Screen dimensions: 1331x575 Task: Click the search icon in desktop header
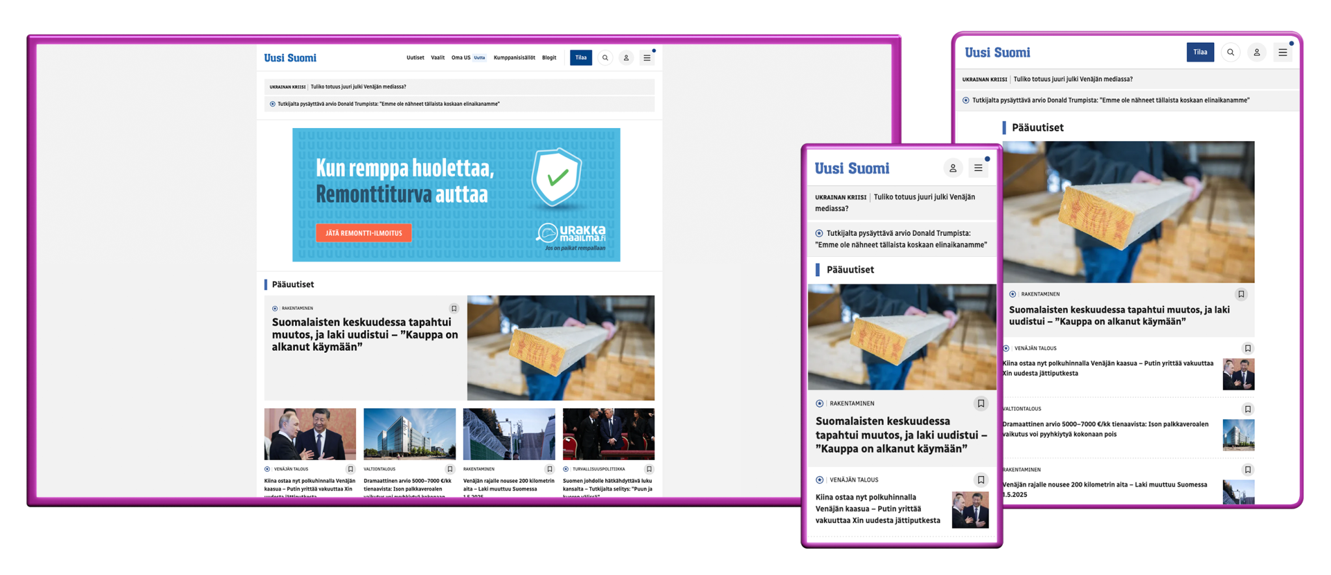605,58
